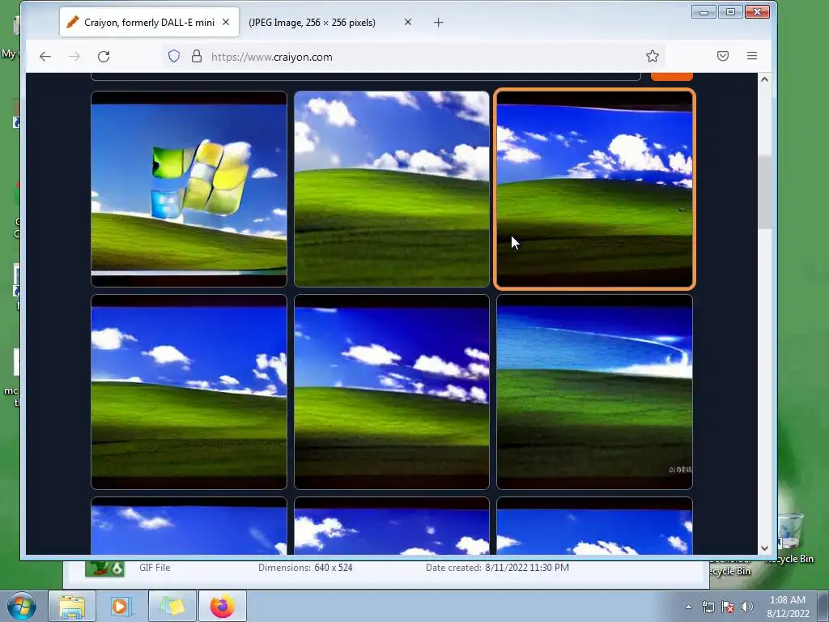Go back with the browser back arrow
This screenshot has width=829, height=622.
click(x=45, y=57)
